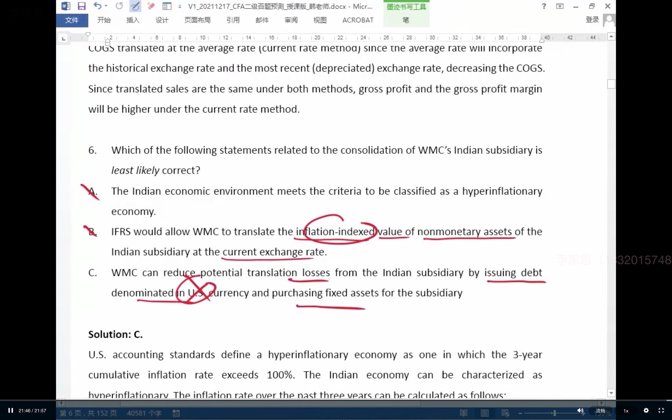Click the zoom out minus button
Image resolution: width=672 pixels, height=420 pixels.
(520, 413)
